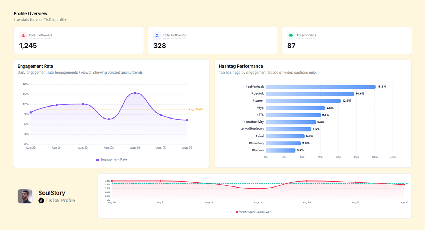Click the Aug 22 engagement data point
Viewport: 425px width, 230px height.
click(x=83, y=104)
